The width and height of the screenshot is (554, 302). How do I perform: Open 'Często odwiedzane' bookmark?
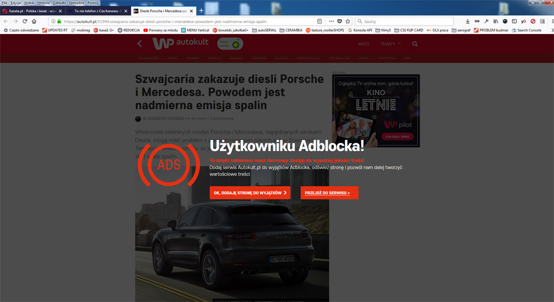(21, 31)
